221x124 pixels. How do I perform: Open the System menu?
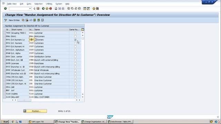click(59, 4)
